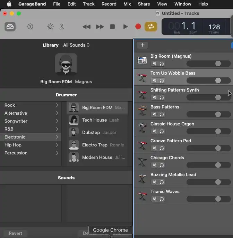The image size is (233, 238).
Task: Select the Classic House Organ track icon
Action: tap(142, 128)
